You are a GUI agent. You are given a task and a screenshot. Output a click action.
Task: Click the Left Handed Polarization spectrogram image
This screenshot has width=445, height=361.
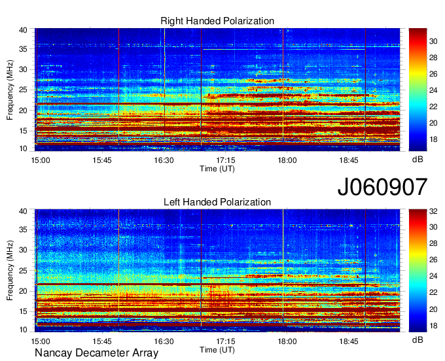click(x=217, y=271)
